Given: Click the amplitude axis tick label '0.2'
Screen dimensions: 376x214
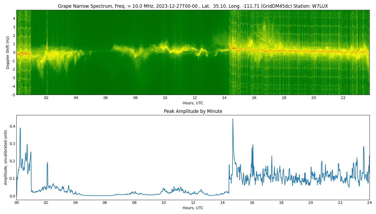Looking at the screenshot, I should (12, 161).
